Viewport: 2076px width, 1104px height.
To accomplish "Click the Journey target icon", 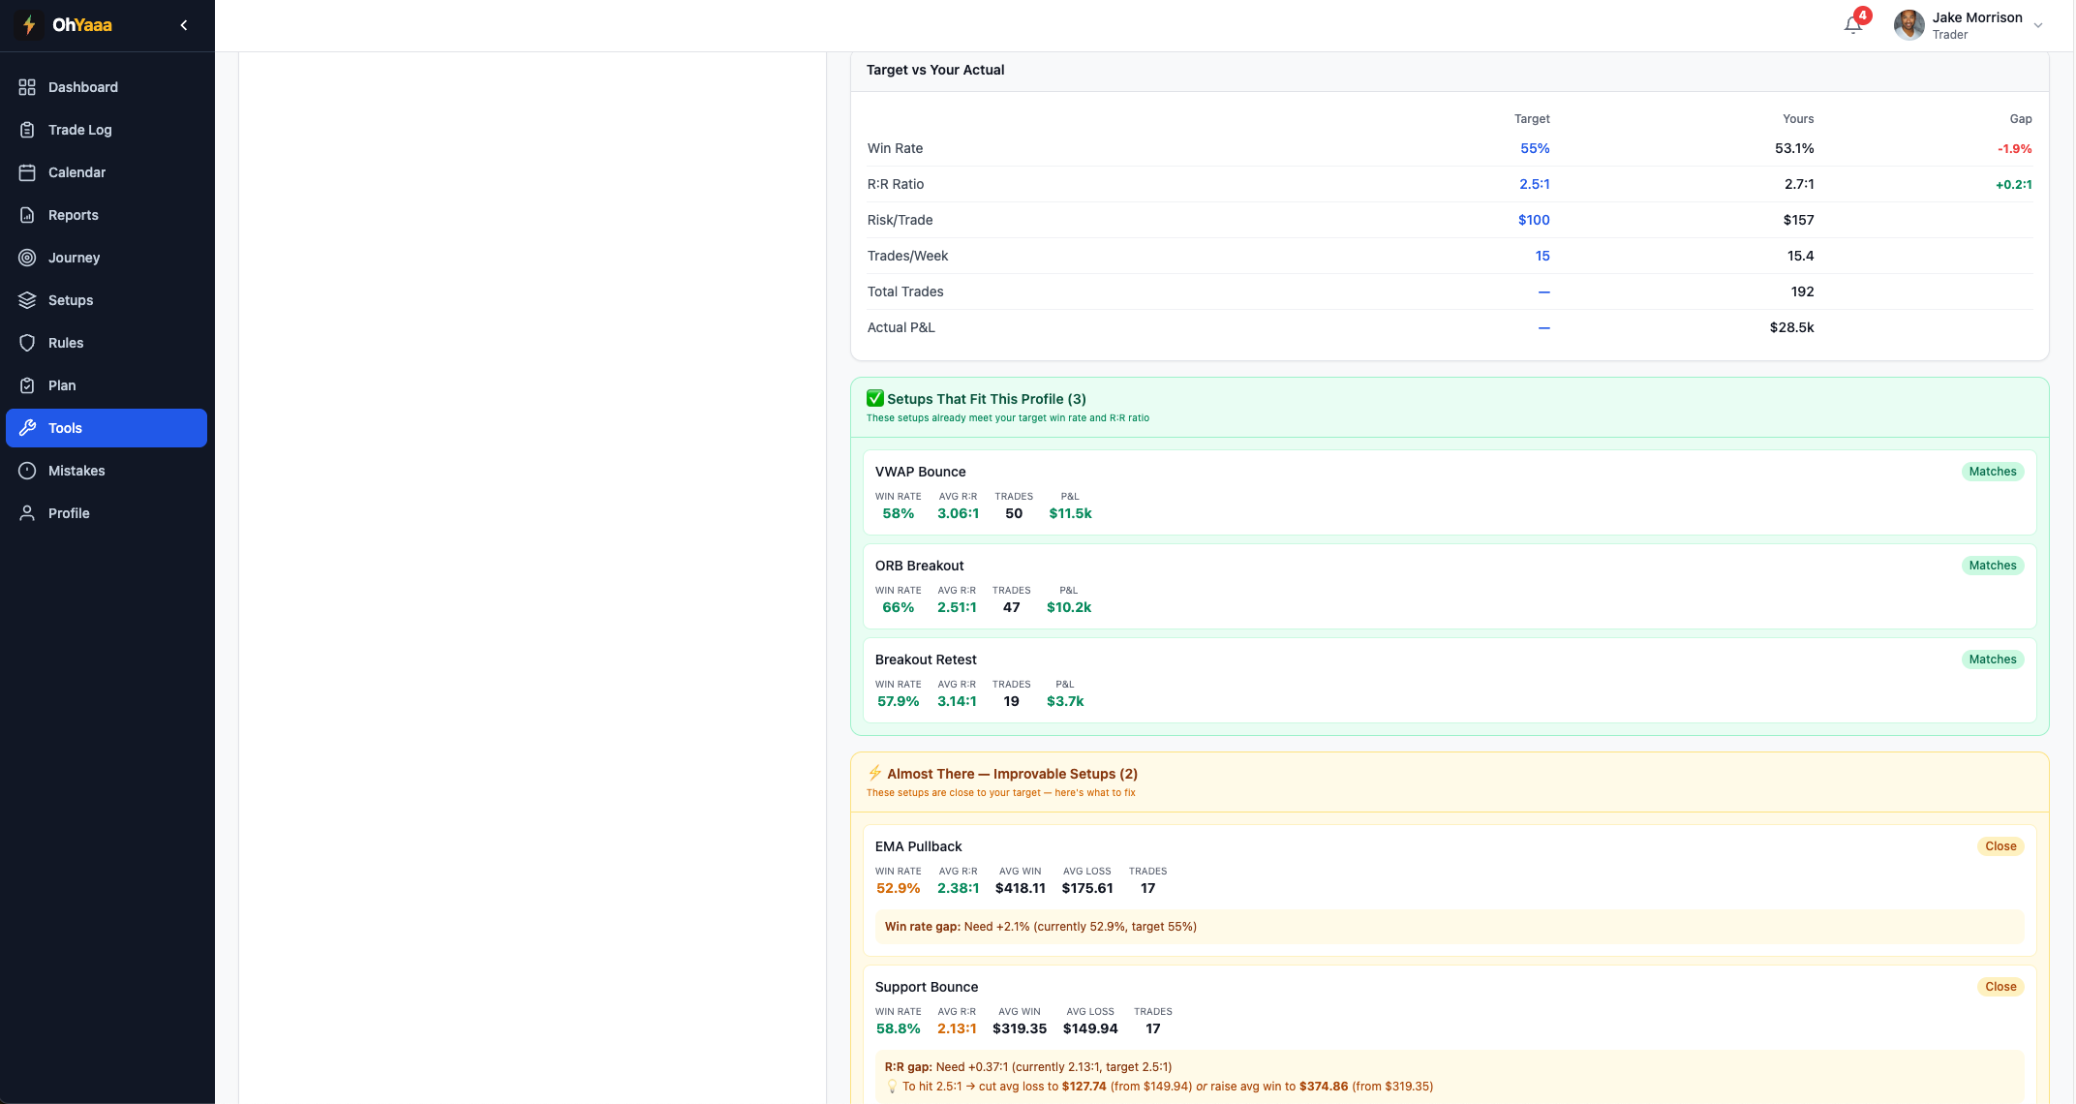I will tap(27, 258).
